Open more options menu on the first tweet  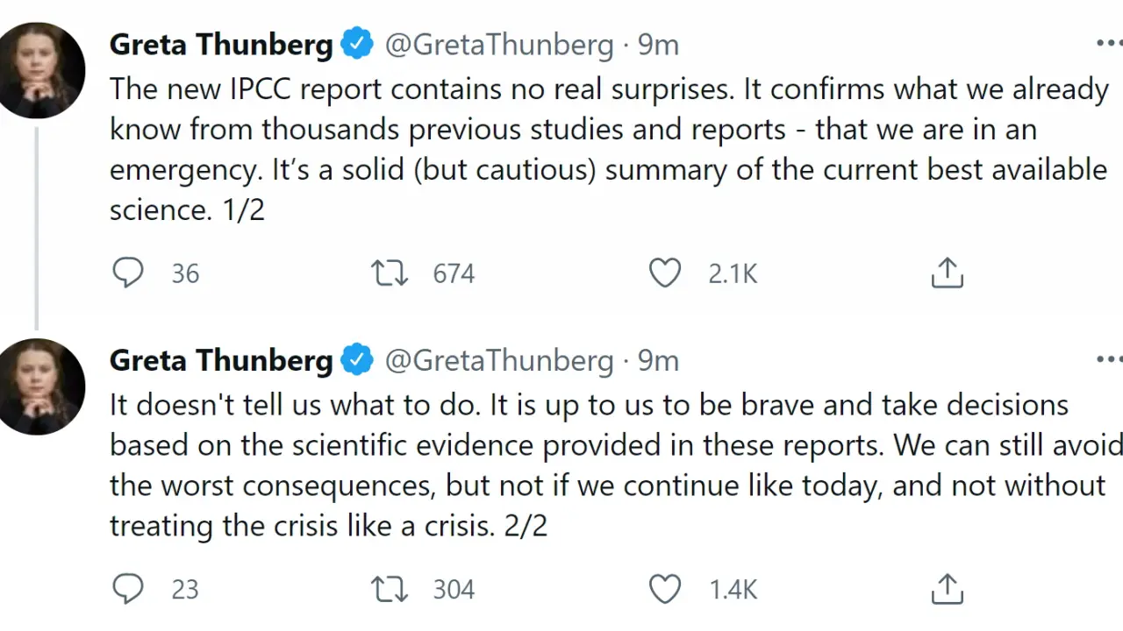(x=1109, y=43)
